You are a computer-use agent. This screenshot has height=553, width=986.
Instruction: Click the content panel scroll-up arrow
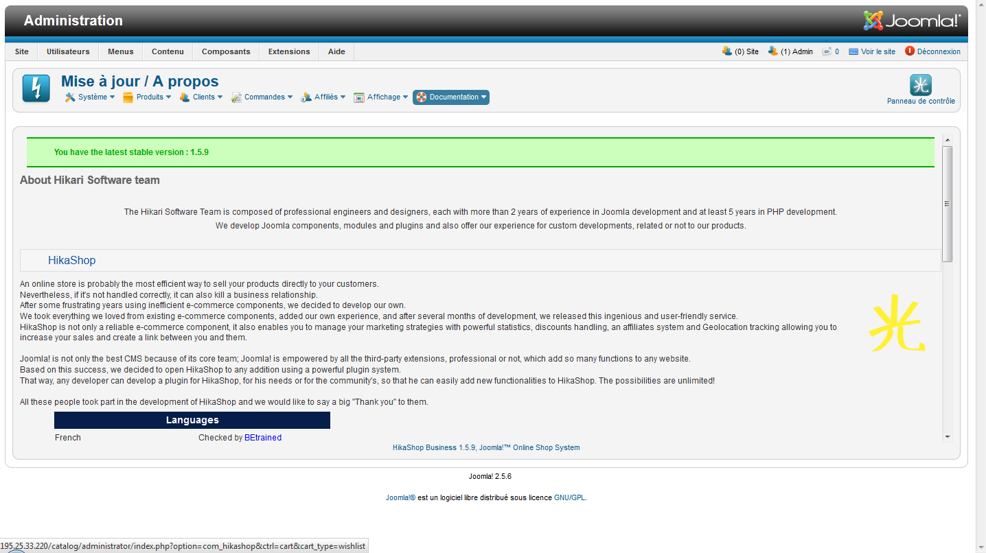[x=948, y=140]
